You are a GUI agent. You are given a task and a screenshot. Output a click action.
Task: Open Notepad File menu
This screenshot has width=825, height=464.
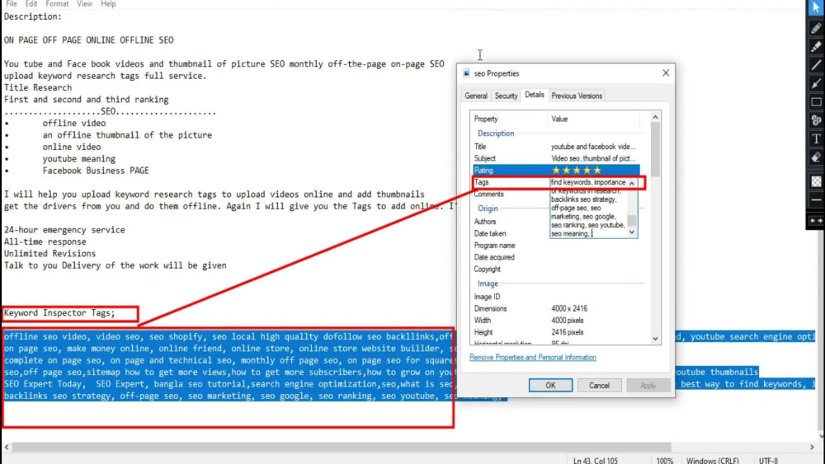[12, 3]
